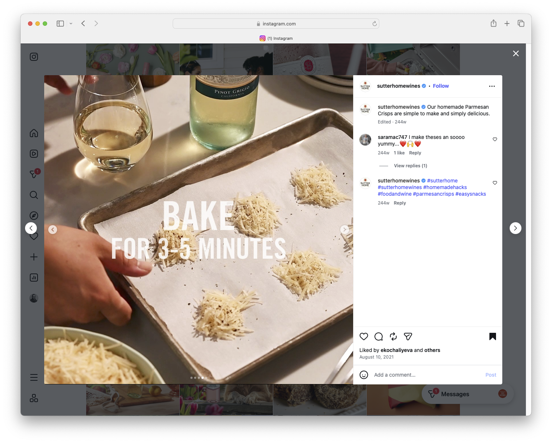Screen dimensions: 552x443
Task: Show next carousel slide in the post
Action: [344, 230]
